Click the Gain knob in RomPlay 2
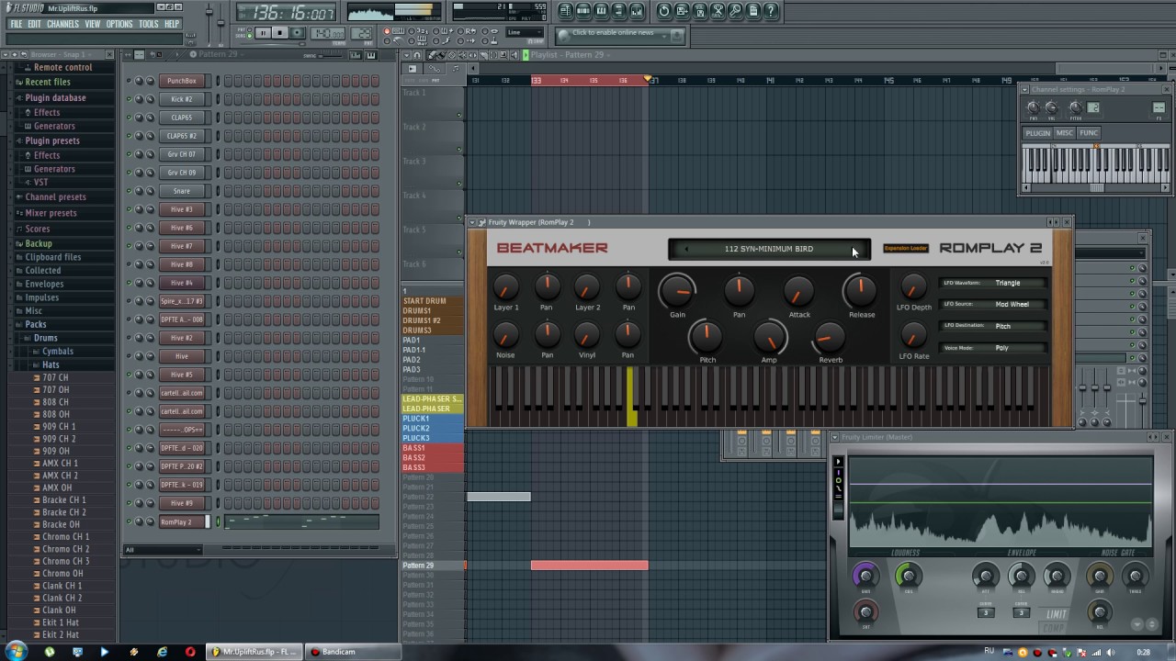Screen dimensions: 1176x661 [x=677, y=292]
